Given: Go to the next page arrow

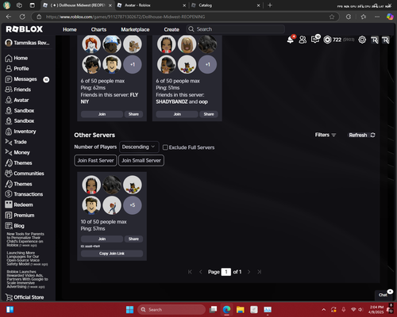Looking at the screenshot, I should click(x=249, y=272).
